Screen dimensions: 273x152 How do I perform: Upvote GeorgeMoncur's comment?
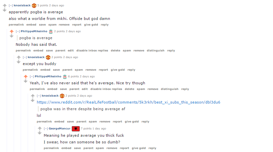click(40, 128)
